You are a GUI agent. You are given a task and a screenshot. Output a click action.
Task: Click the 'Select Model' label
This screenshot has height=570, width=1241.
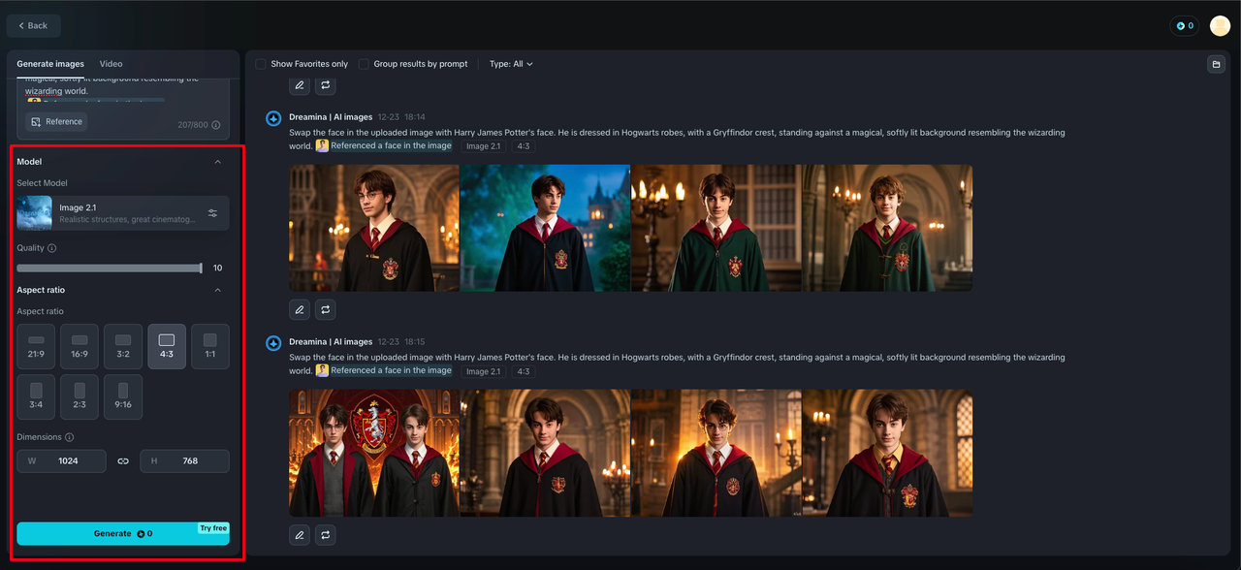pyautogui.click(x=42, y=183)
